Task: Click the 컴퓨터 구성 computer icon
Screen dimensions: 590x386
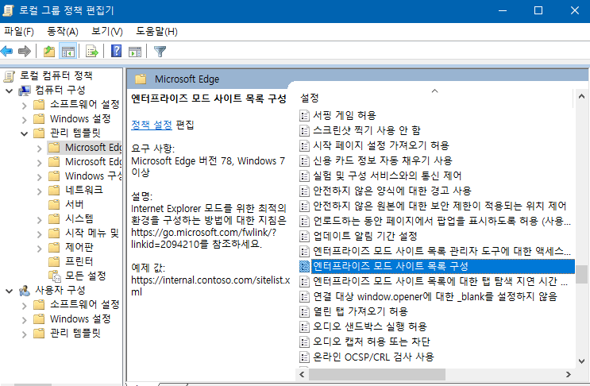Action: click(x=25, y=91)
